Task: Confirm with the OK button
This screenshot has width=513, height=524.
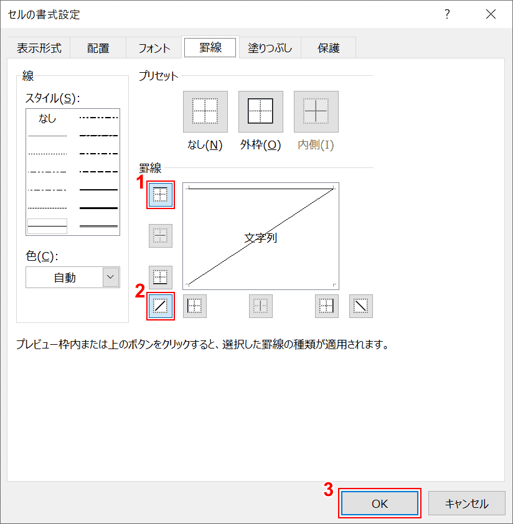Action: (x=380, y=503)
